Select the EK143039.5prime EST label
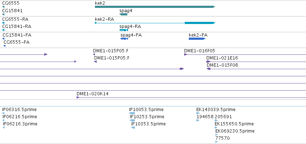Image resolution: width=306 pixels, height=144 pixels. [x=216, y=110]
